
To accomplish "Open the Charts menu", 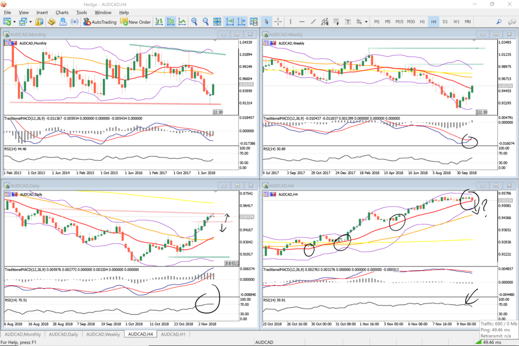I will tap(62, 12).
